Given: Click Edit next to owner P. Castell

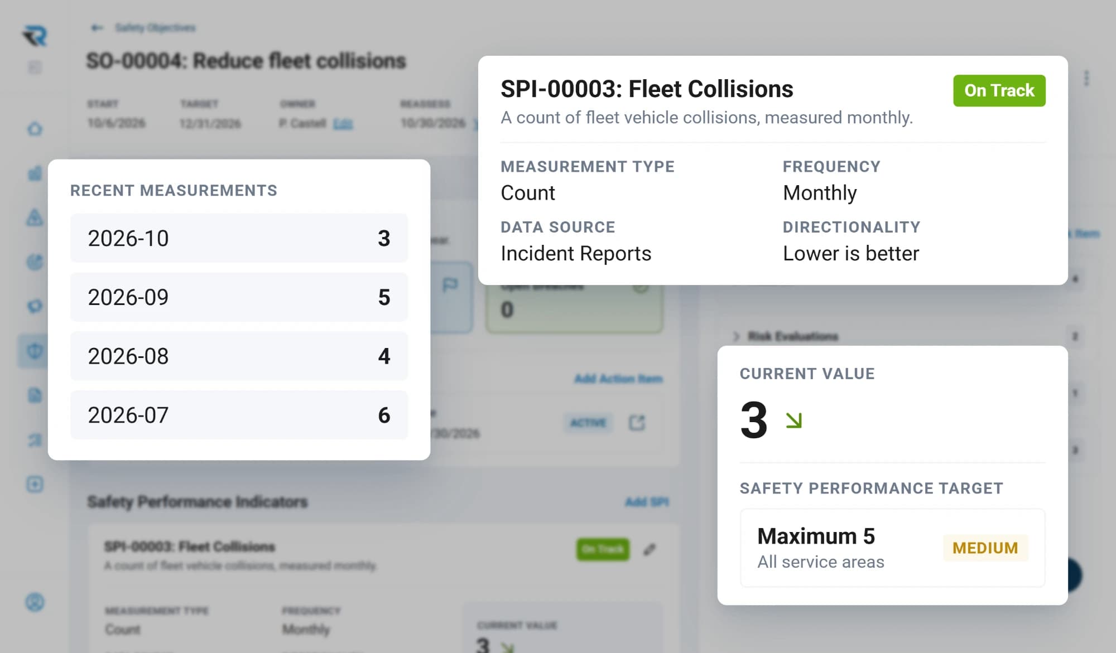Looking at the screenshot, I should pos(343,123).
